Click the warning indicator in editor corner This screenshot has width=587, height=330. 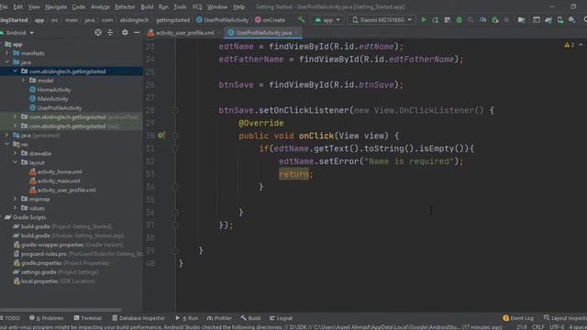(x=569, y=45)
